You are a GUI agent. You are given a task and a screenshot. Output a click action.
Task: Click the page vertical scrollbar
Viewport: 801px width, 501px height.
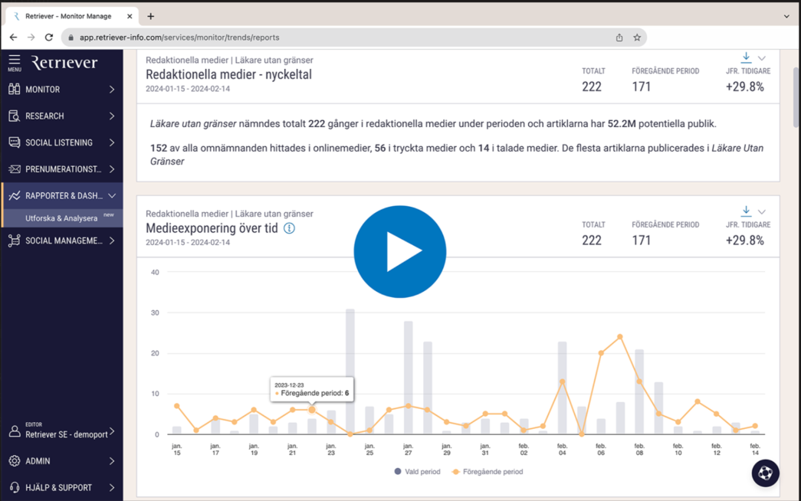(796, 97)
